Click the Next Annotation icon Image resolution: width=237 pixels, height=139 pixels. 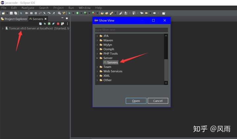(x=126, y=13)
